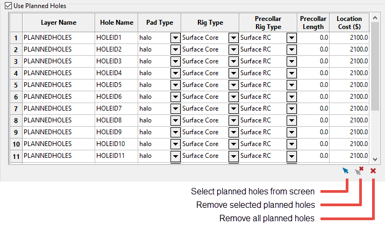Click Surface RC text for HOLEID6

point(255,97)
